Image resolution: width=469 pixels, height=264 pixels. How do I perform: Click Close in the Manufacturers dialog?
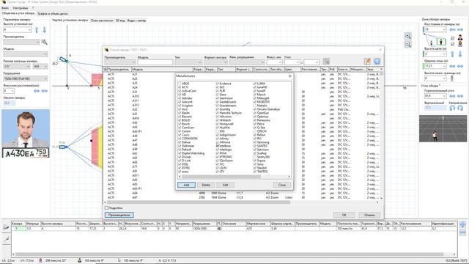[281, 185]
